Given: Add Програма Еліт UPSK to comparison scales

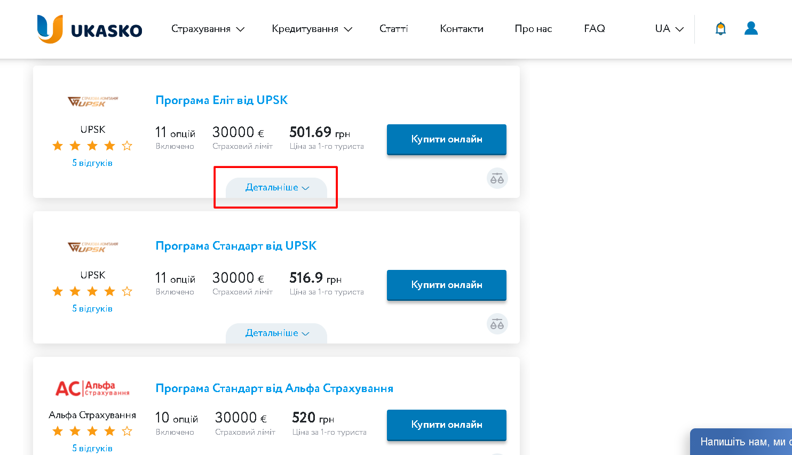Looking at the screenshot, I should click(497, 178).
